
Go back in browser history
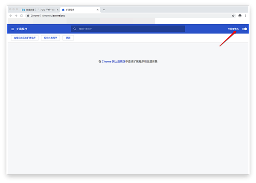(x=11, y=16)
